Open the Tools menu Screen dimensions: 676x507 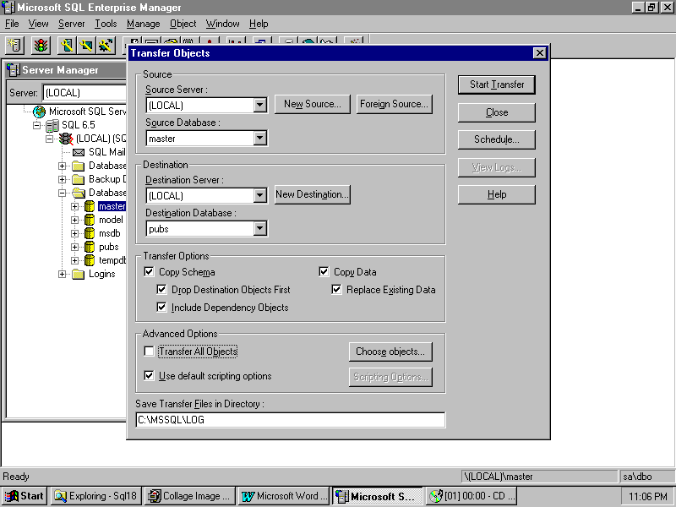pyautogui.click(x=106, y=24)
